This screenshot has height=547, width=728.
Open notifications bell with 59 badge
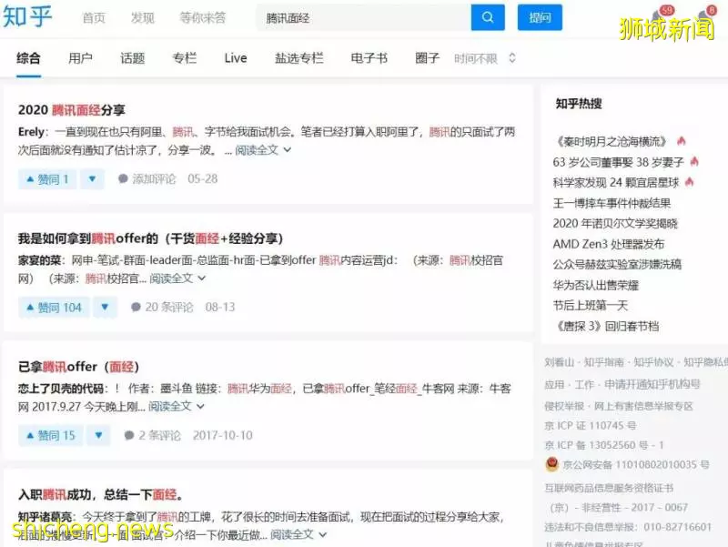click(x=661, y=15)
